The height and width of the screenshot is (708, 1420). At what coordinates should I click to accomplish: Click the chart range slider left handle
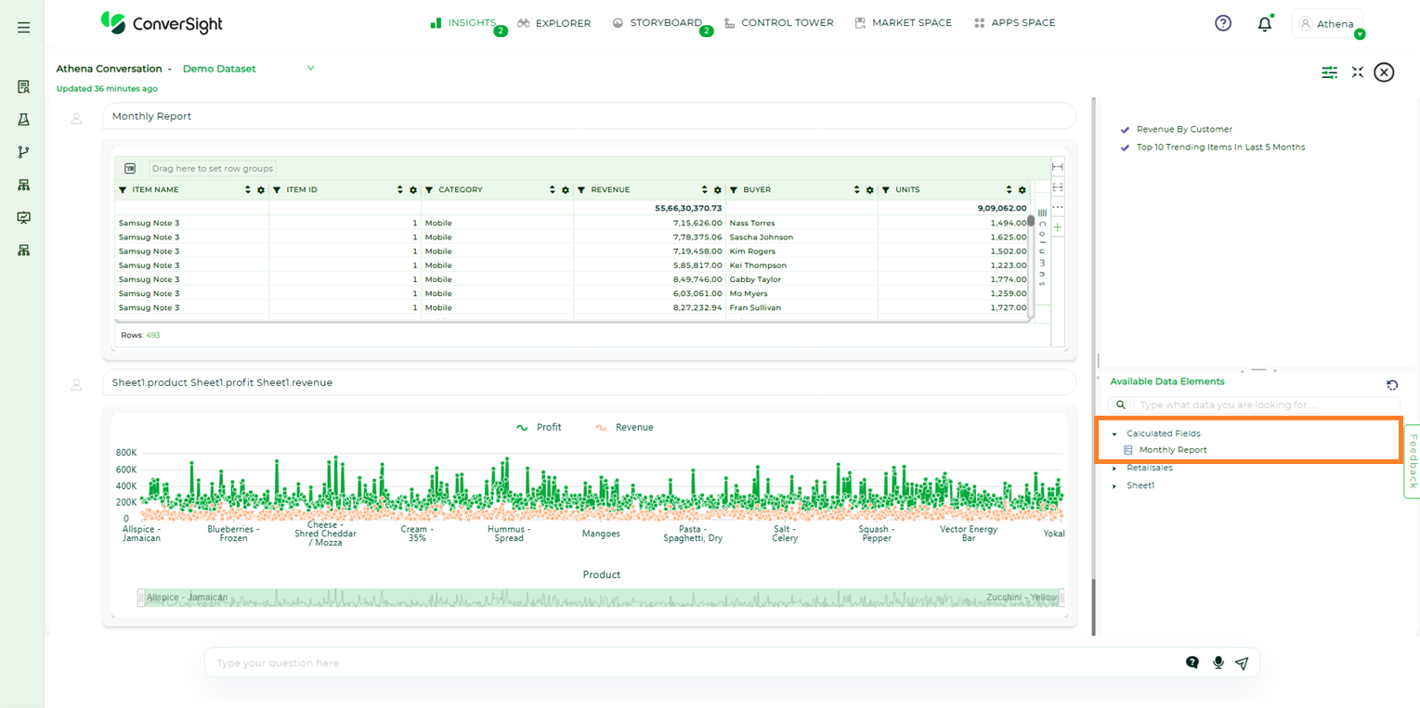click(141, 598)
